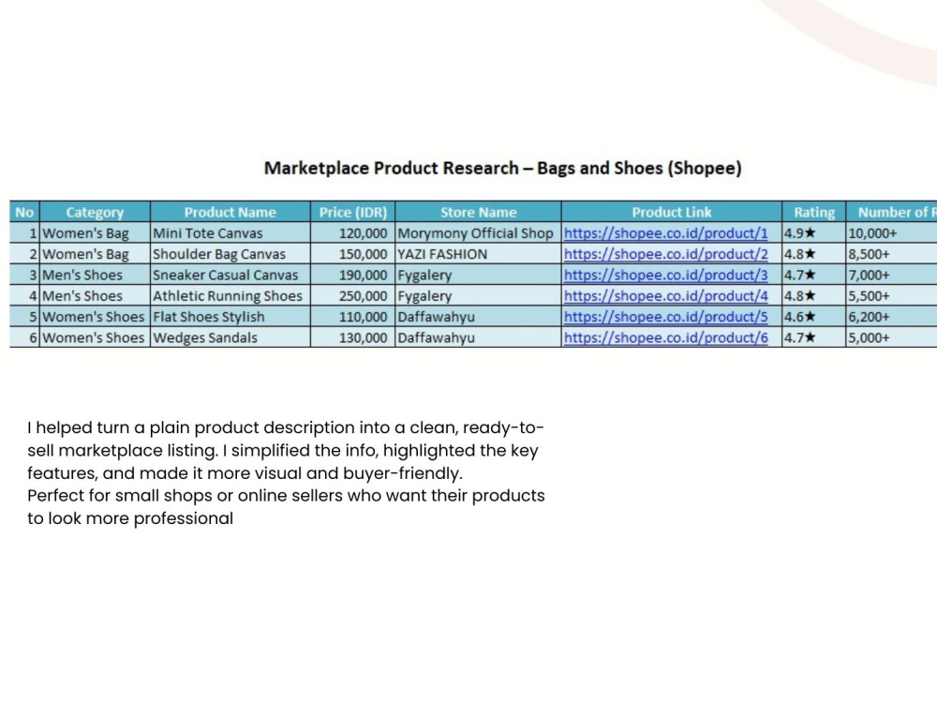Select the 150,000 price cell
The width and height of the screenshot is (937, 703).
(x=352, y=254)
